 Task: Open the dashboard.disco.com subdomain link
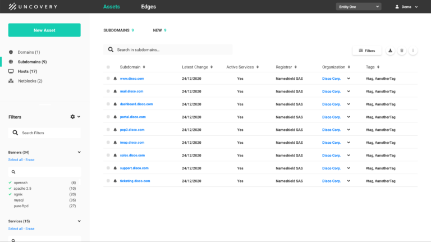pos(136,104)
